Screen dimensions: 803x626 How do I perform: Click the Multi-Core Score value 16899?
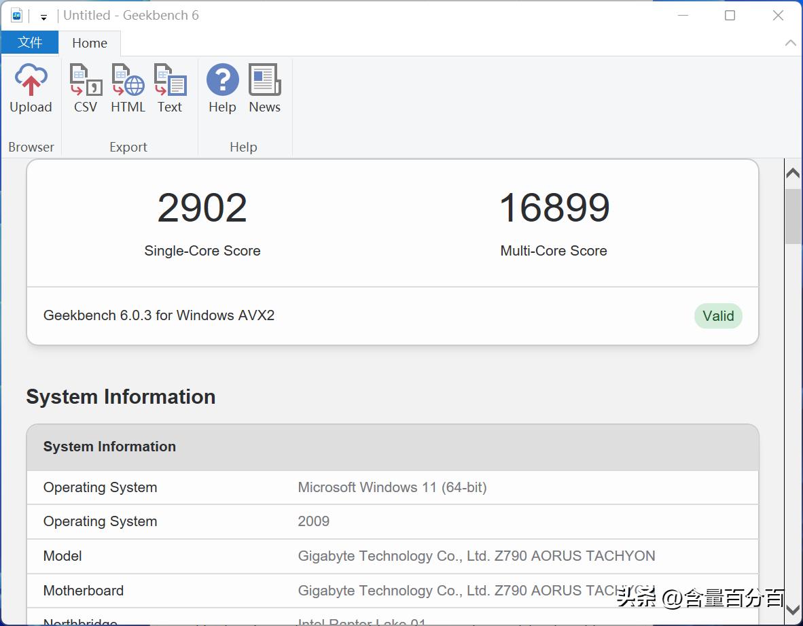point(554,208)
